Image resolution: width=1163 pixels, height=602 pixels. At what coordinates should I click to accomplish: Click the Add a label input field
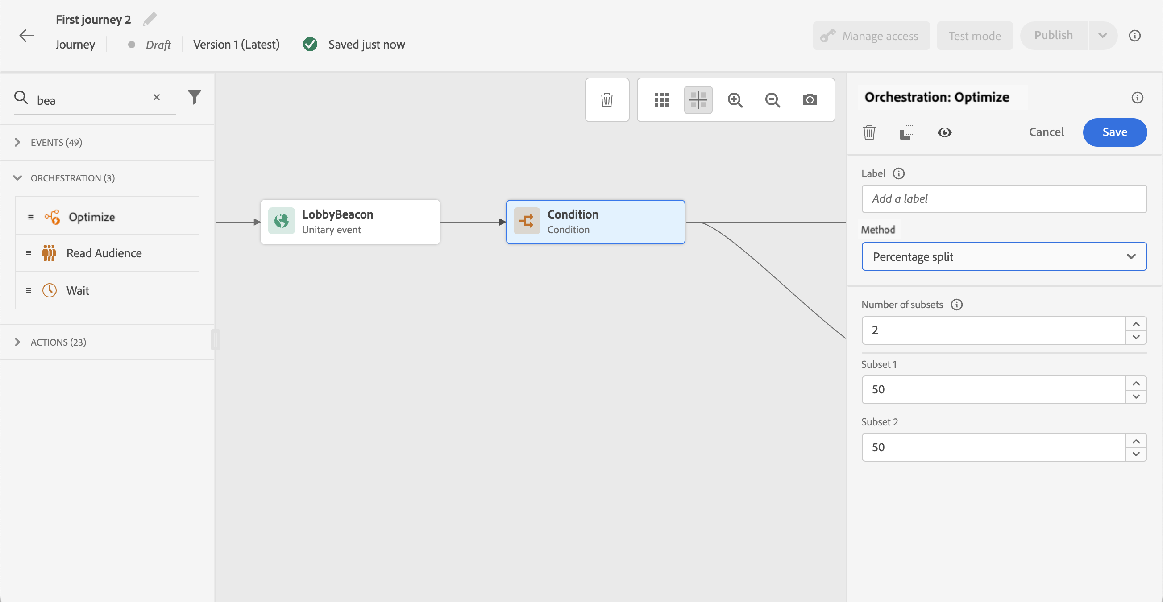tap(1004, 198)
